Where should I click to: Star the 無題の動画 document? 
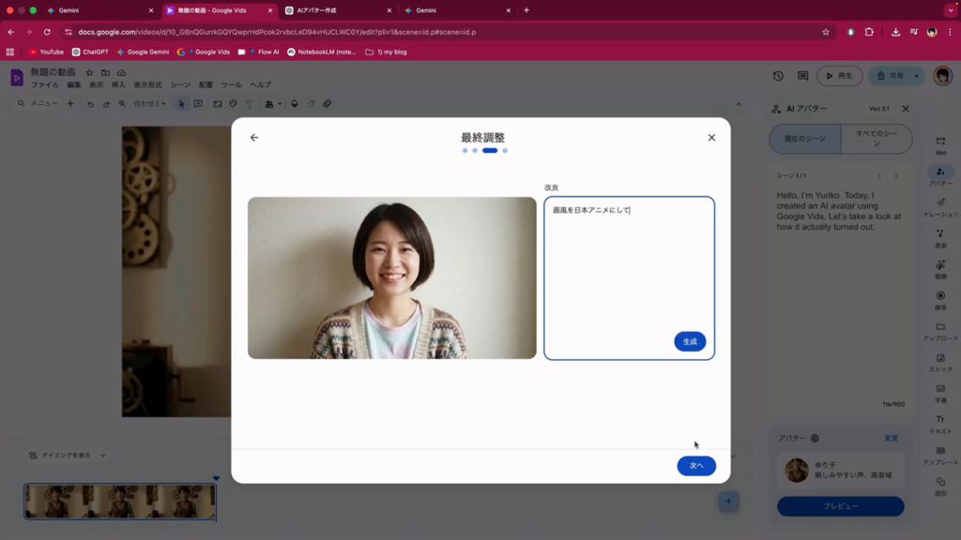click(89, 72)
